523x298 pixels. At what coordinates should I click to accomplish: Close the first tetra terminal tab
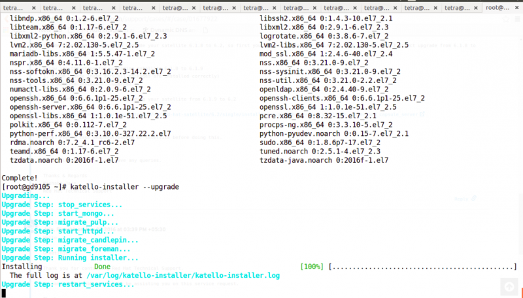pyautogui.click(x=34, y=8)
